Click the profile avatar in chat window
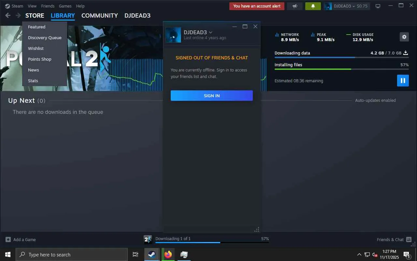Image resolution: width=417 pixels, height=261 pixels. click(173, 35)
